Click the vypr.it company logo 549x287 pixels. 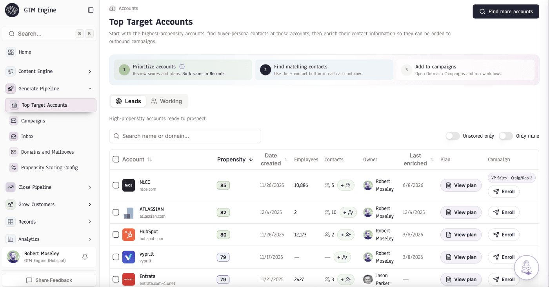[129, 257]
